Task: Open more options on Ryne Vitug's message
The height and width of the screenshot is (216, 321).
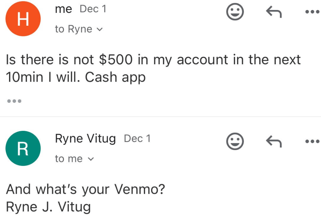Action: coord(312,141)
